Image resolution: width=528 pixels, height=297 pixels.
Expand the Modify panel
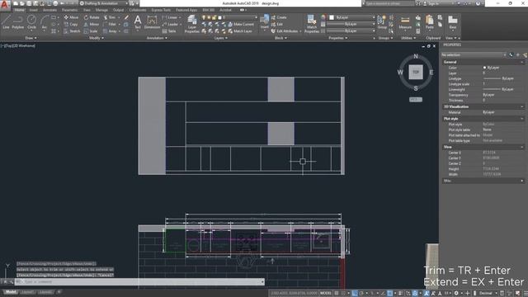97,38
